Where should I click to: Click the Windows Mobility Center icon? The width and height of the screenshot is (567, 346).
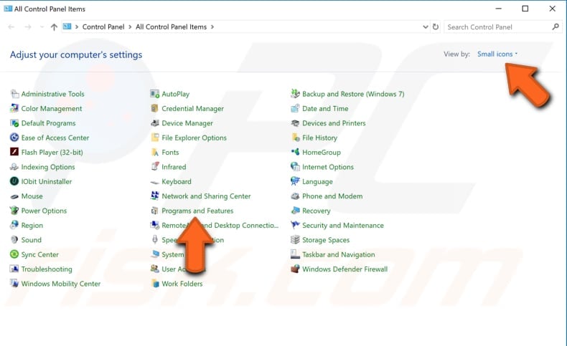point(14,283)
